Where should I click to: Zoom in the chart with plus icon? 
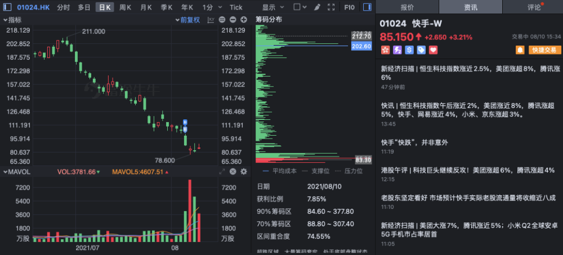point(244,20)
